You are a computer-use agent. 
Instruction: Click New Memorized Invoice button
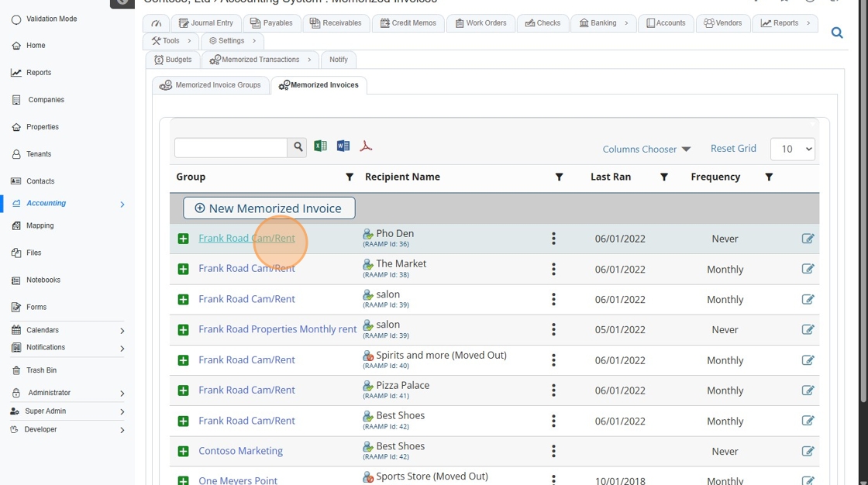pos(269,208)
